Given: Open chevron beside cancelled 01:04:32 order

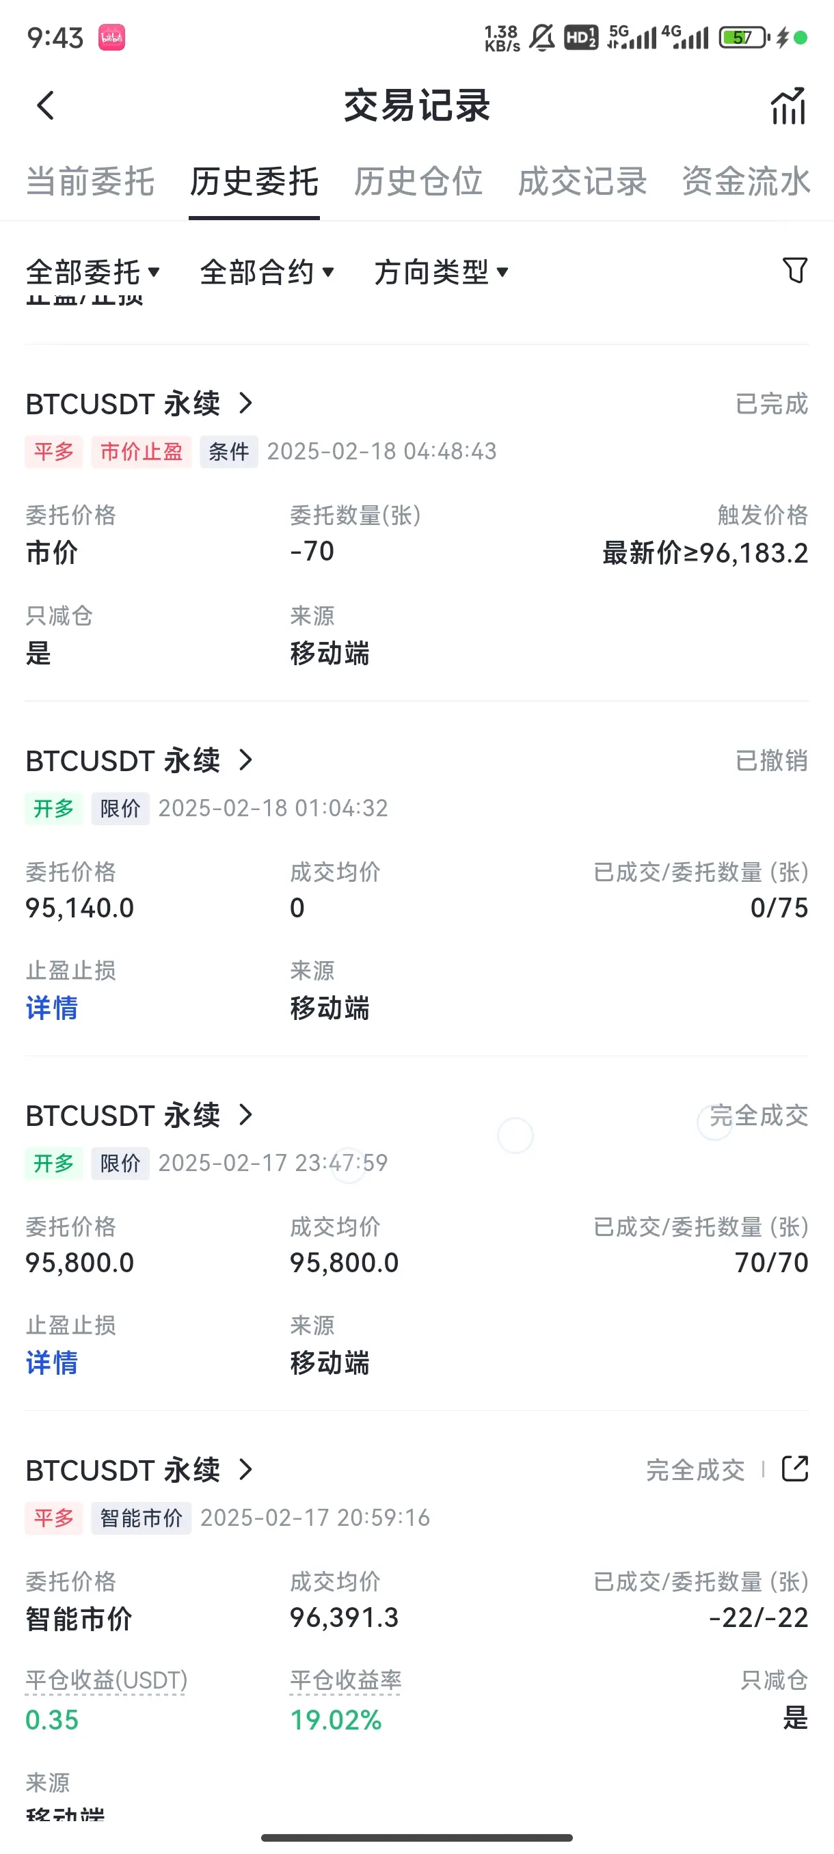Looking at the screenshot, I should pyautogui.click(x=245, y=760).
